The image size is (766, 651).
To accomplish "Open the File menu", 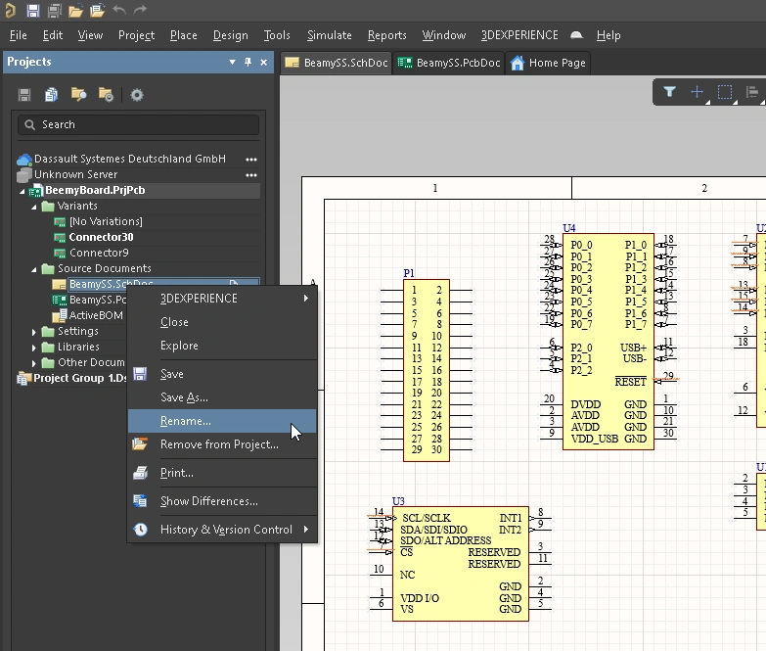I will click(x=18, y=35).
